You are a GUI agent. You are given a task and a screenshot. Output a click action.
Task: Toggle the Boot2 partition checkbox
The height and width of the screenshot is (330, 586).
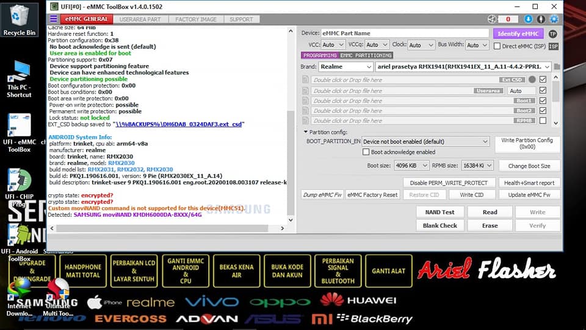[x=543, y=111]
